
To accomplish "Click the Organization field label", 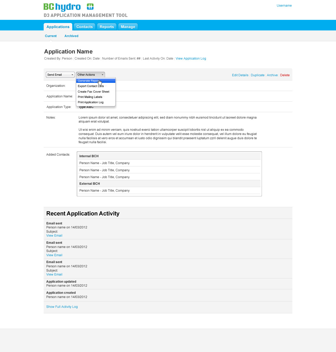I will pyautogui.click(x=56, y=86).
